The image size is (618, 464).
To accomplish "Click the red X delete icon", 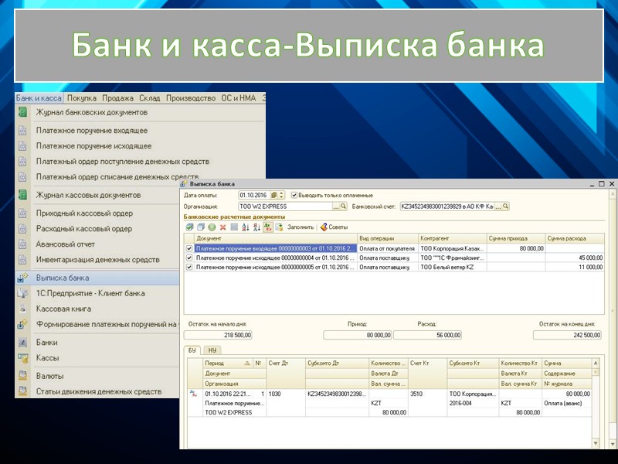I will click(x=222, y=227).
